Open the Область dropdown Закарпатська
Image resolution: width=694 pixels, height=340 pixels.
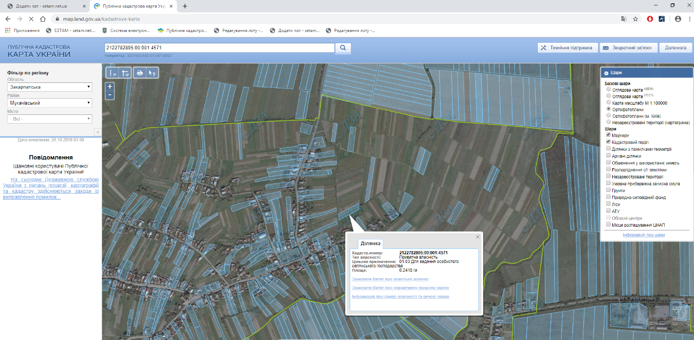49,87
